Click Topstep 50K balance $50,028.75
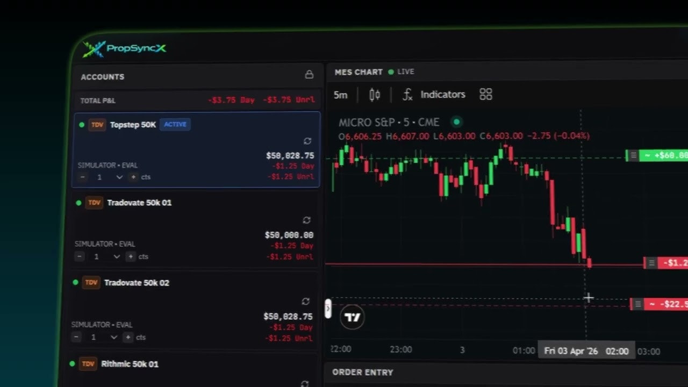Screen dimensions: 688x387 point(290,155)
